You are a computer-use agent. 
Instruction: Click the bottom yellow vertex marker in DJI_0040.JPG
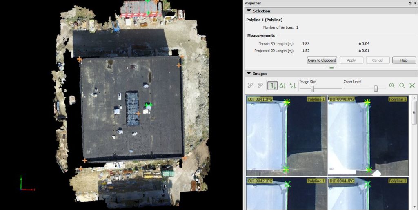pyautogui.click(x=369, y=170)
